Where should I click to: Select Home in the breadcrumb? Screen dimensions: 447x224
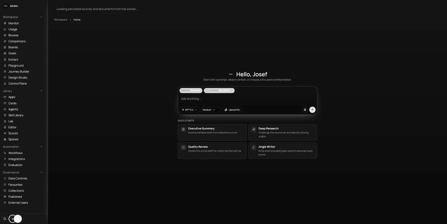pyautogui.click(x=77, y=20)
